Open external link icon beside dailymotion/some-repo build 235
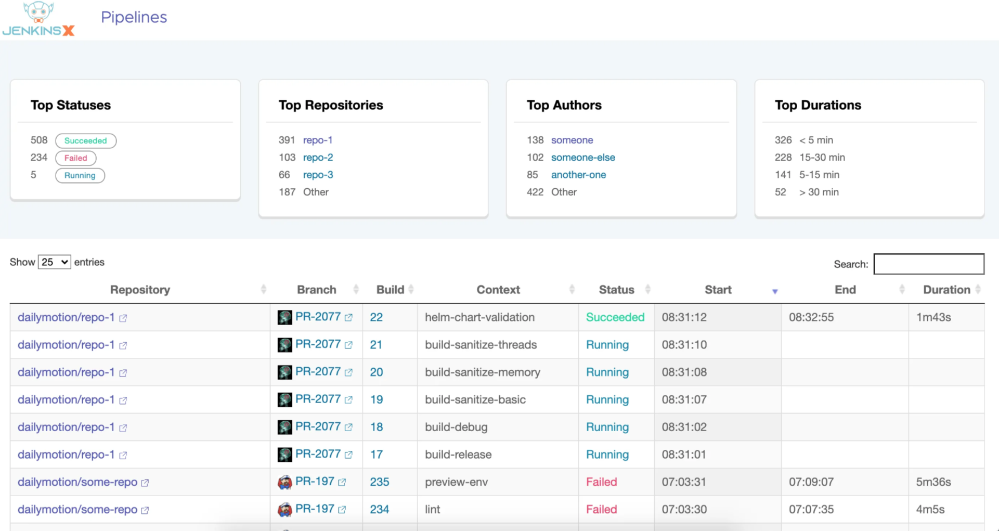This screenshot has width=999, height=531. (x=145, y=483)
